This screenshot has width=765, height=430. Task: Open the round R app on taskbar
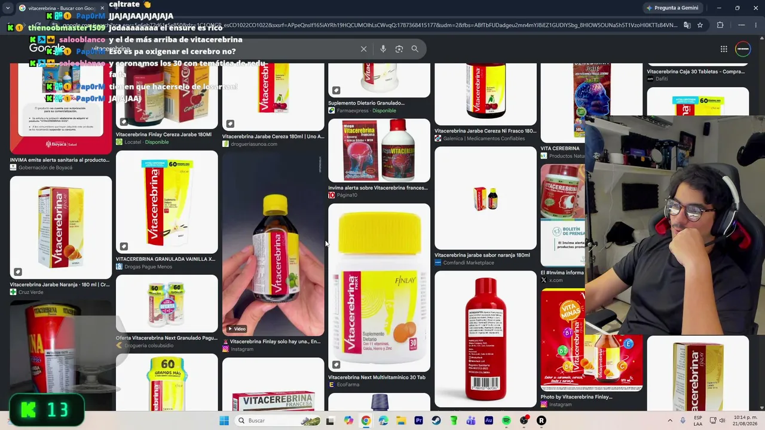click(x=541, y=420)
